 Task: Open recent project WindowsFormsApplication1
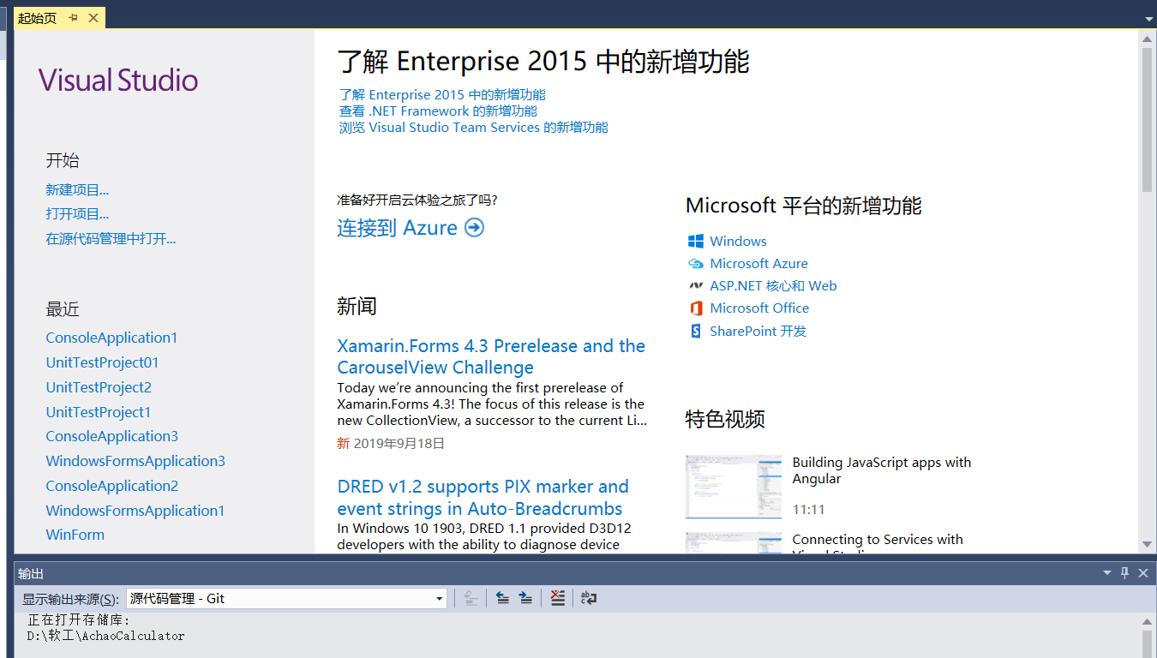135,511
